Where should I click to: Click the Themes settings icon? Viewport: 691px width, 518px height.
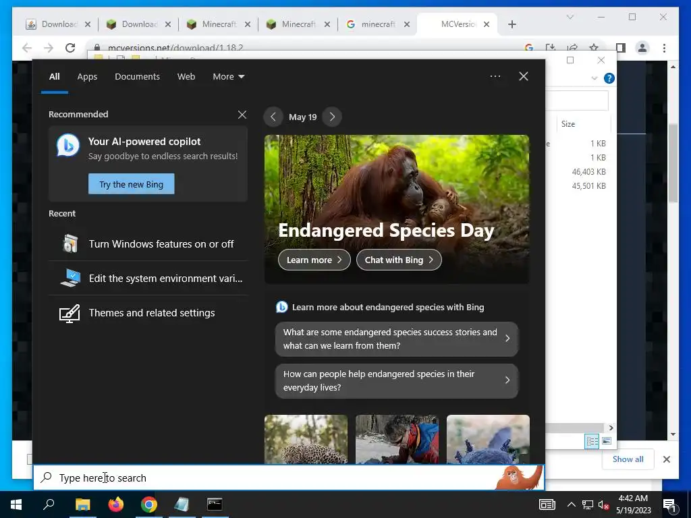pos(70,313)
